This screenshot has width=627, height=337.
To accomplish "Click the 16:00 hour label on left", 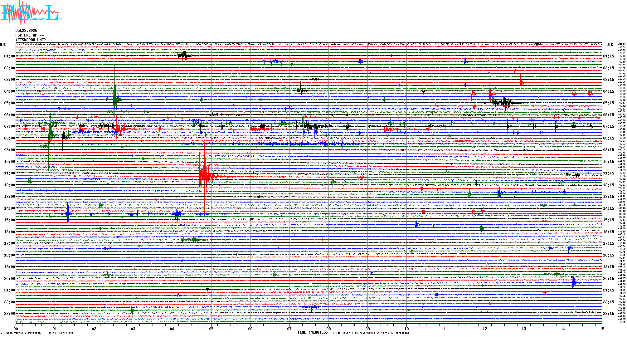I will pos(9,232).
